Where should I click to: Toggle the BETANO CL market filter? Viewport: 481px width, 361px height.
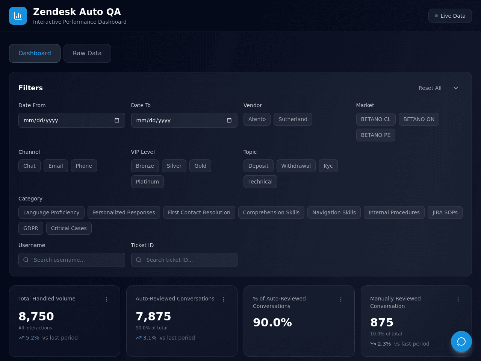click(x=376, y=119)
